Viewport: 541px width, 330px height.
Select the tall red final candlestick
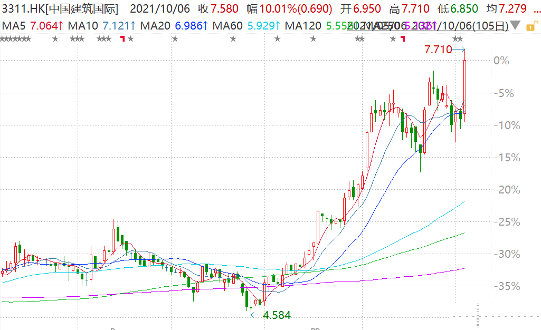[x=465, y=87]
